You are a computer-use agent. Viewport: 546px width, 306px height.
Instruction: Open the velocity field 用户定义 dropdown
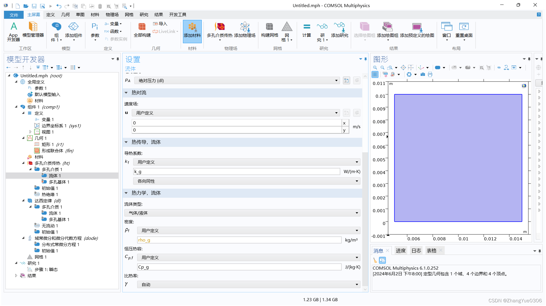point(236,113)
